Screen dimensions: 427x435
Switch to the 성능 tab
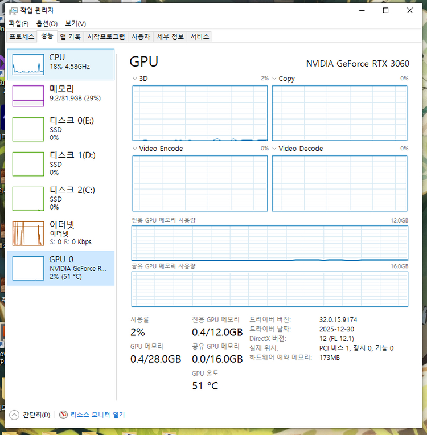(x=47, y=36)
